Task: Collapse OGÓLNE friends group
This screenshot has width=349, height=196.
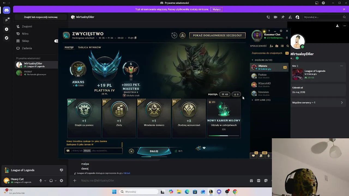Action: [x=261, y=60]
